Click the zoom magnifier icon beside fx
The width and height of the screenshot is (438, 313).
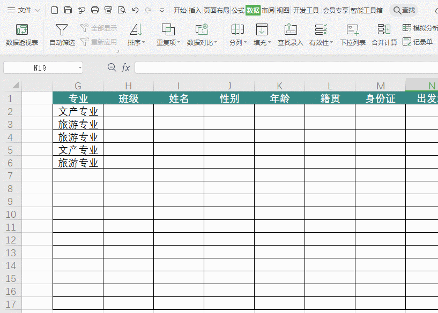pyautogui.click(x=112, y=67)
